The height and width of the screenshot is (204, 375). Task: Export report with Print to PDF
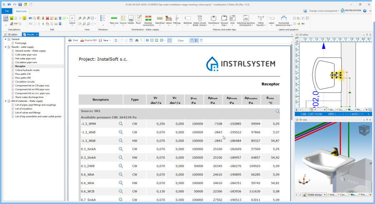tap(89, 40)
